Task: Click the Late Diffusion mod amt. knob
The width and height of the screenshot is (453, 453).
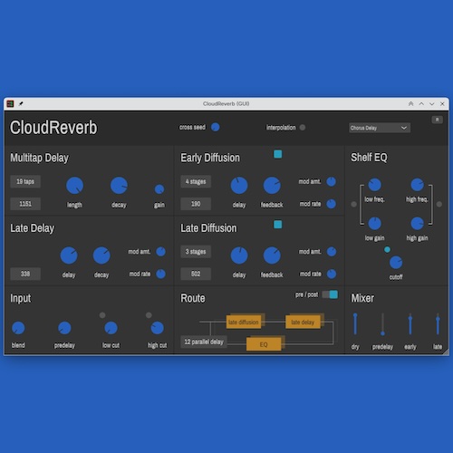Action: tap(332, 252)
